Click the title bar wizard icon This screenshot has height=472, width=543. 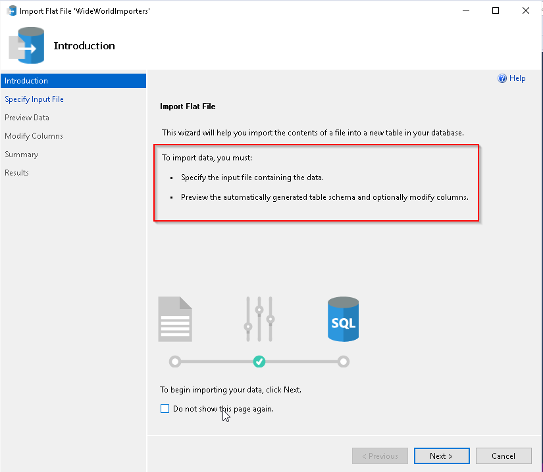pos(11,11)
